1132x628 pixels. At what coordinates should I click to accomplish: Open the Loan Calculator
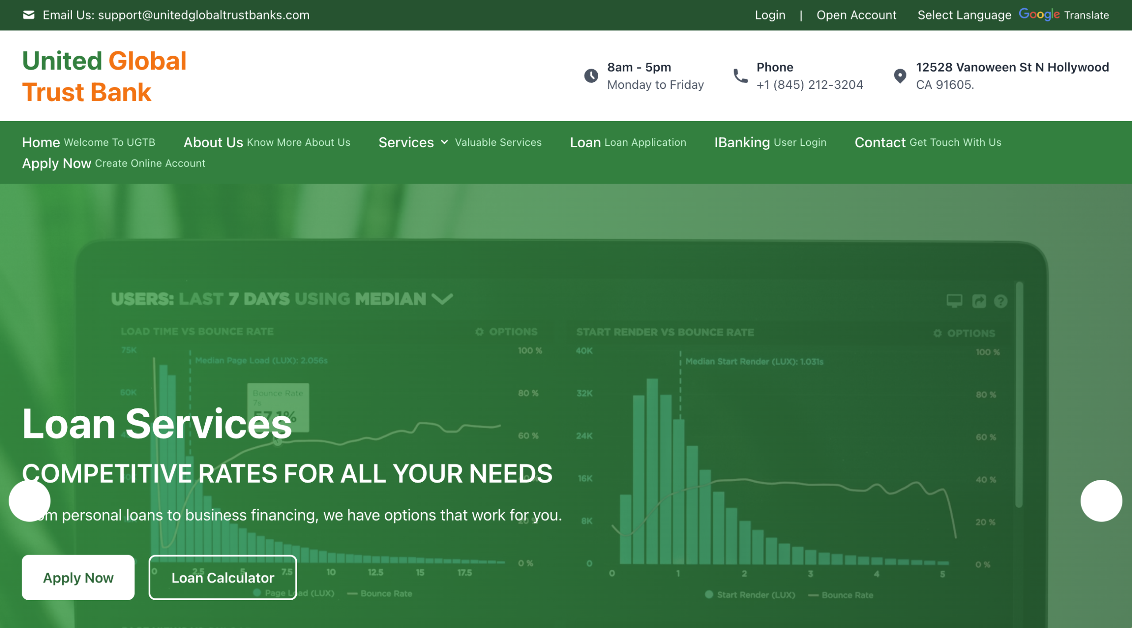tap(222, 577)
